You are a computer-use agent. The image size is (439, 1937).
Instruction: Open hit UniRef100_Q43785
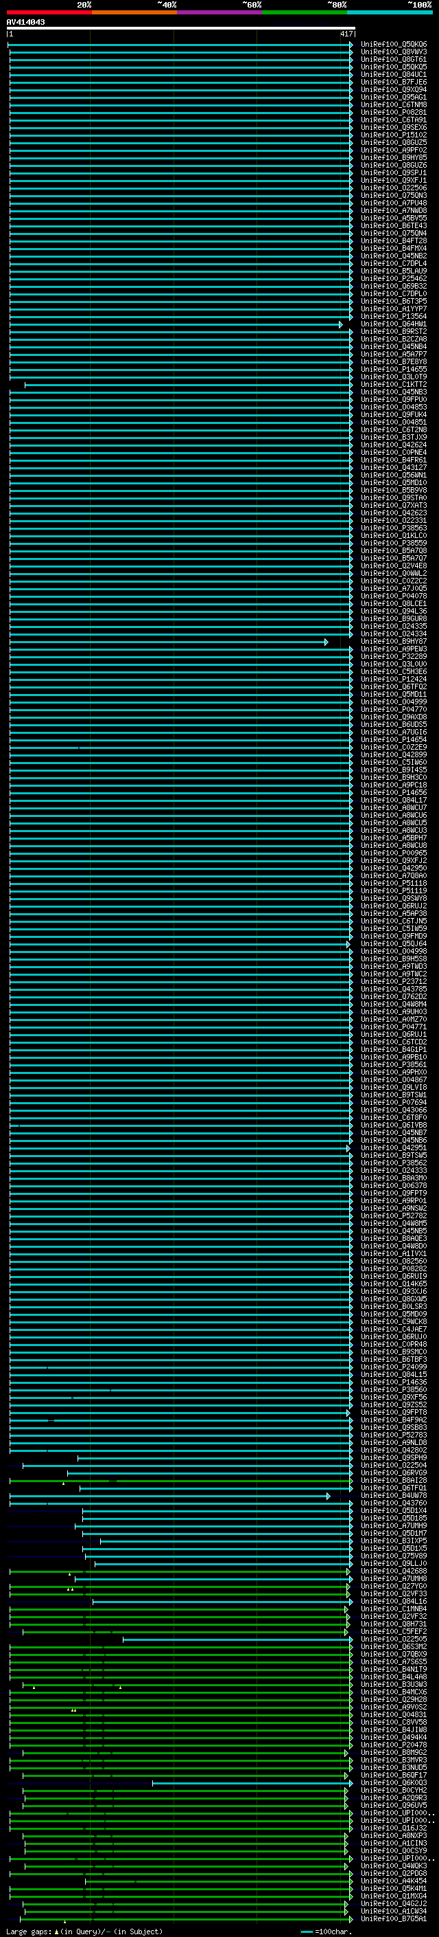pos(393,989)
